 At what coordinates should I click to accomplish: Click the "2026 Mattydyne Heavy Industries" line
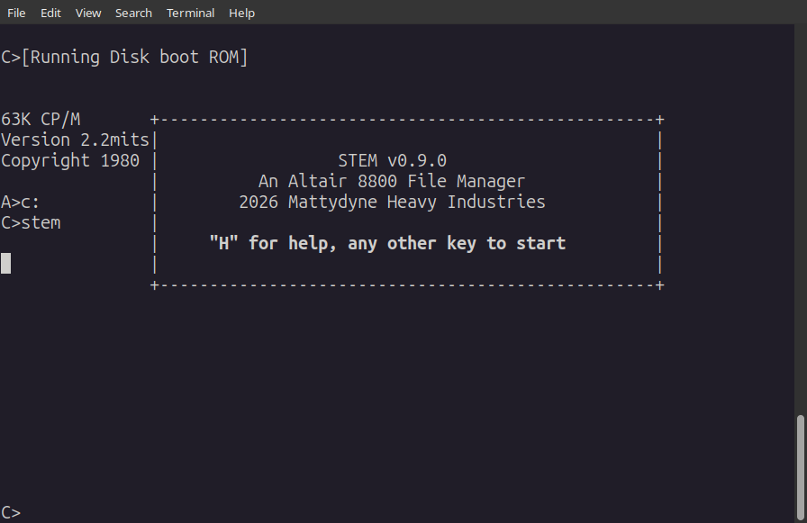392,202
